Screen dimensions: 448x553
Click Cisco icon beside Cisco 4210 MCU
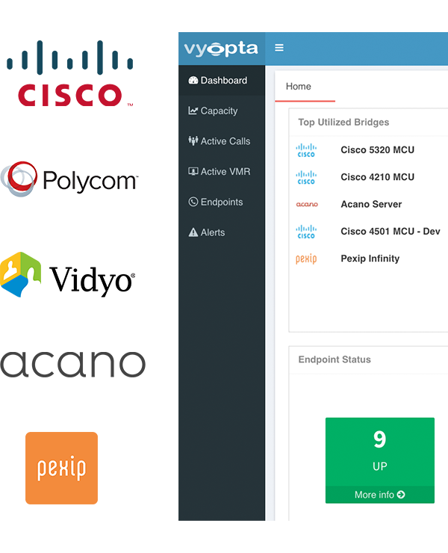[306, 177]
